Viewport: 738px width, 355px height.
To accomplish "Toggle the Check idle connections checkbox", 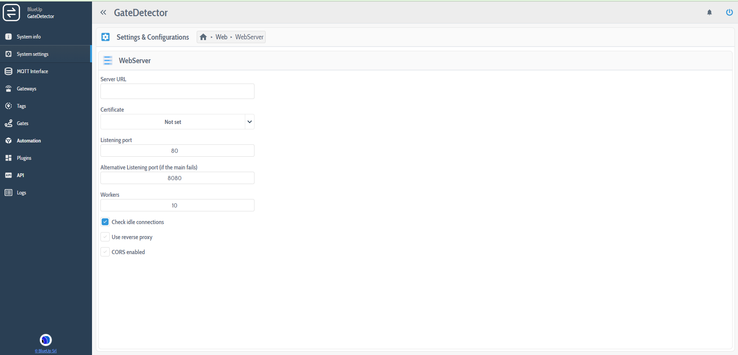I will click(105, 222).
